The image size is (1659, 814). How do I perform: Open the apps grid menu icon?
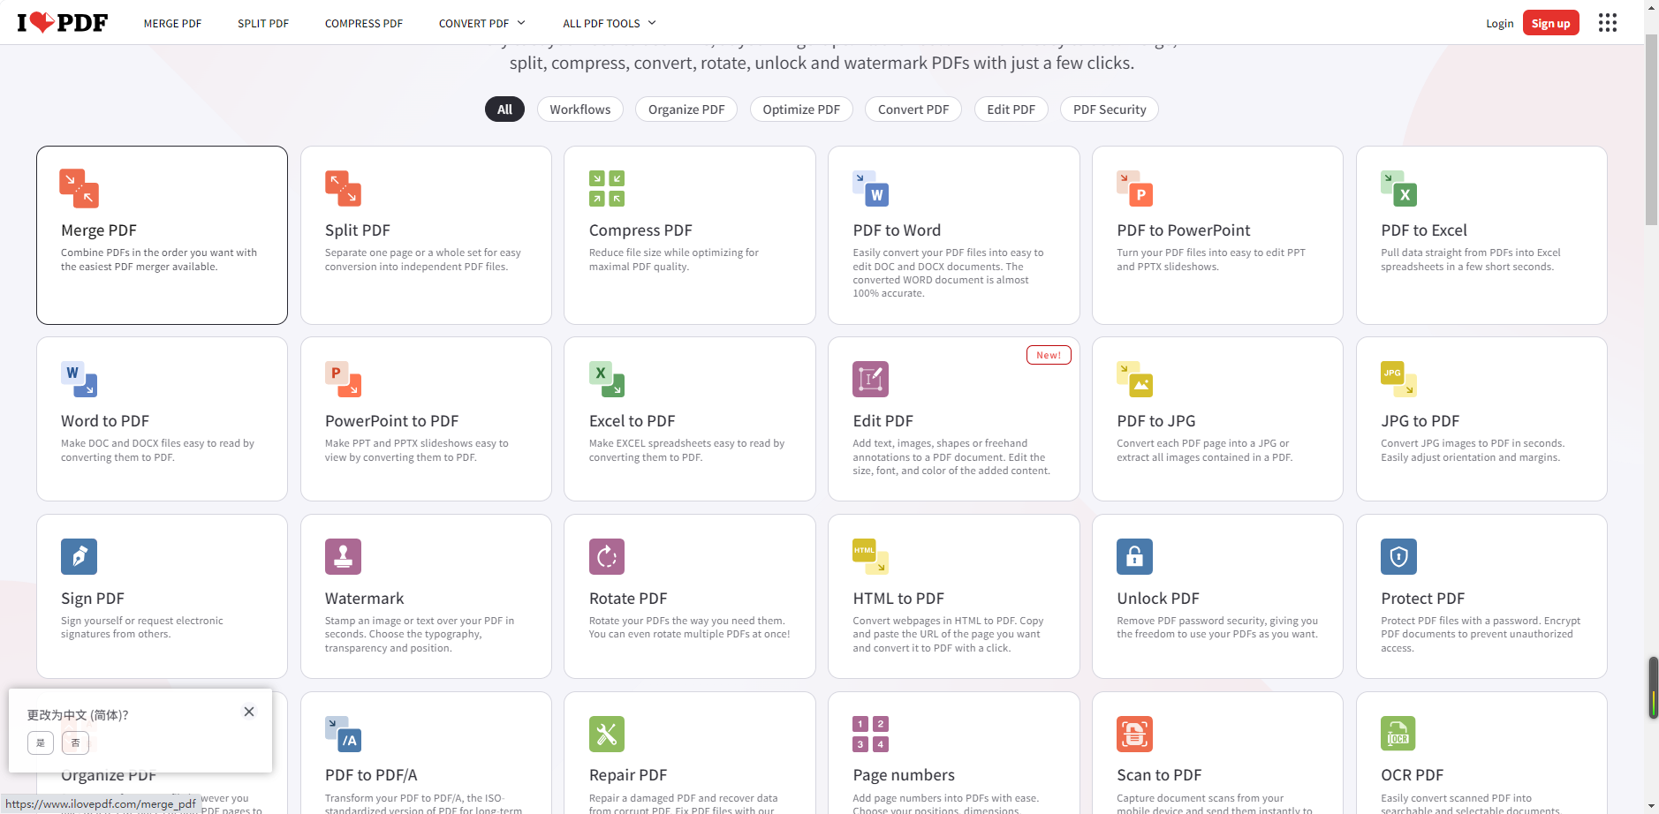pyautogui.click(x=1607, y=23)
